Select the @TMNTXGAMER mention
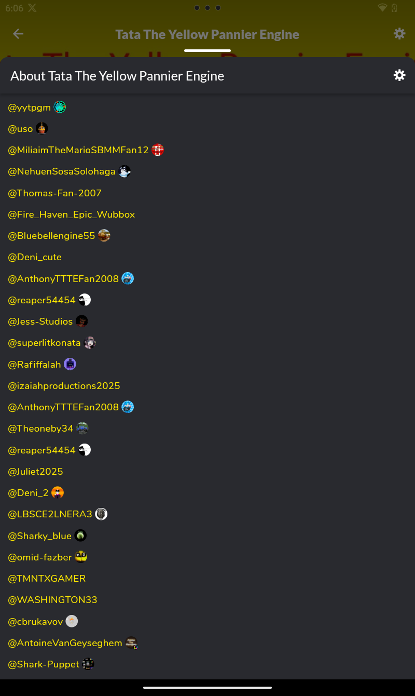 point(47,579)
